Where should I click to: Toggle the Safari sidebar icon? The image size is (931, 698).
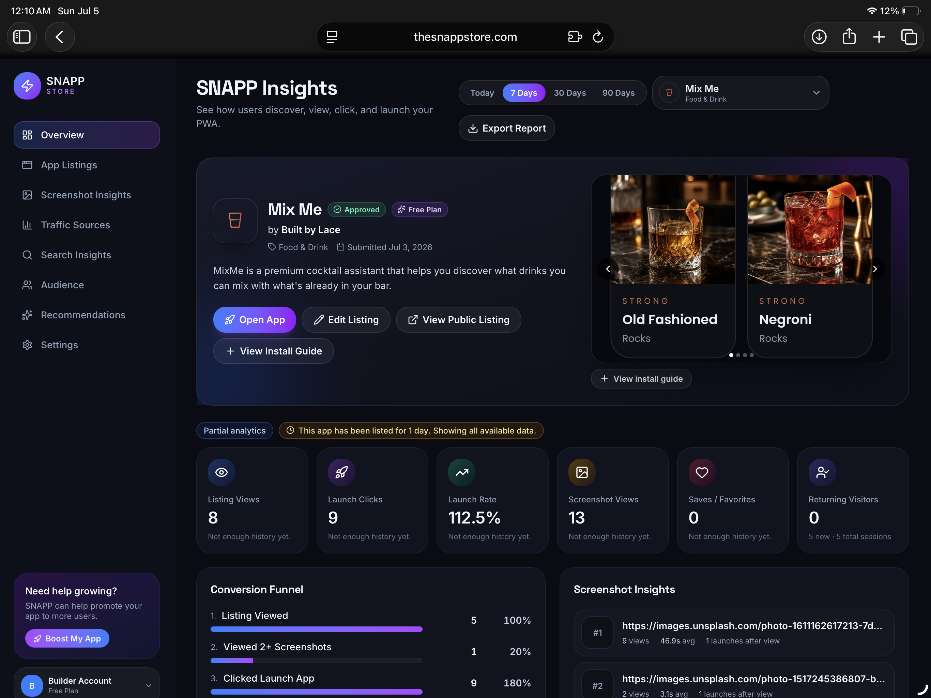(x=22, y=37)
